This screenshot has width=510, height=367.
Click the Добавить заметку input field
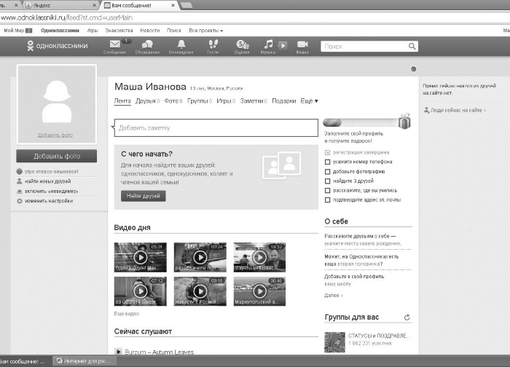216,127
